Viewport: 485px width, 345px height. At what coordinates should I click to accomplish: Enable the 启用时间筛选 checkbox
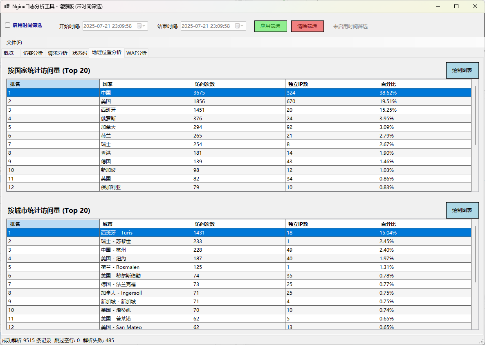[x=8, y=25]
